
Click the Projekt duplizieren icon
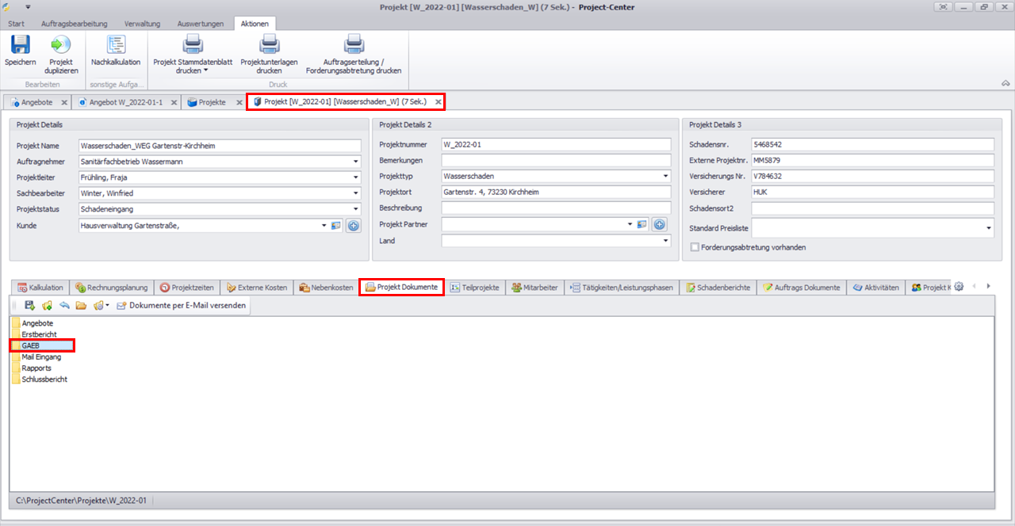pyautogui.click(x=60, y=46)
